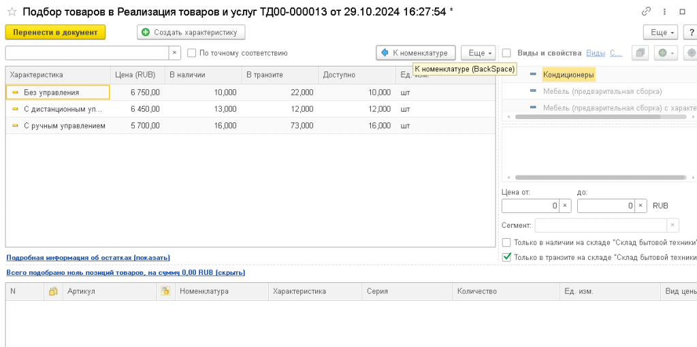The height and width of the screenshot is (347, 697).
Task: Click price cell 6 450,00
Action: point(137,110)
